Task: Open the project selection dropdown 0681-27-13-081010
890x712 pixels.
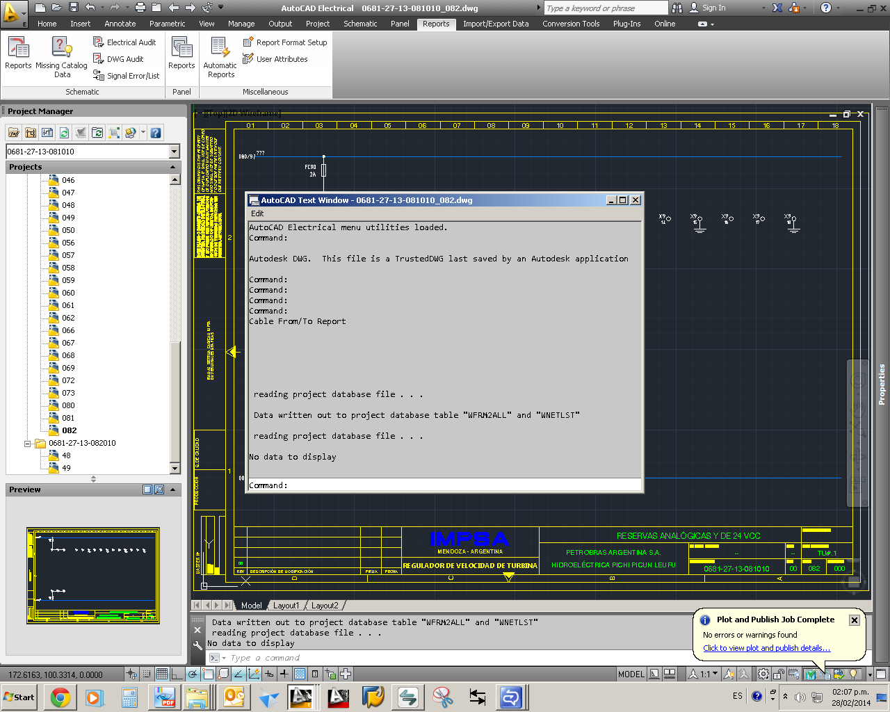Action: pos(174,152)
